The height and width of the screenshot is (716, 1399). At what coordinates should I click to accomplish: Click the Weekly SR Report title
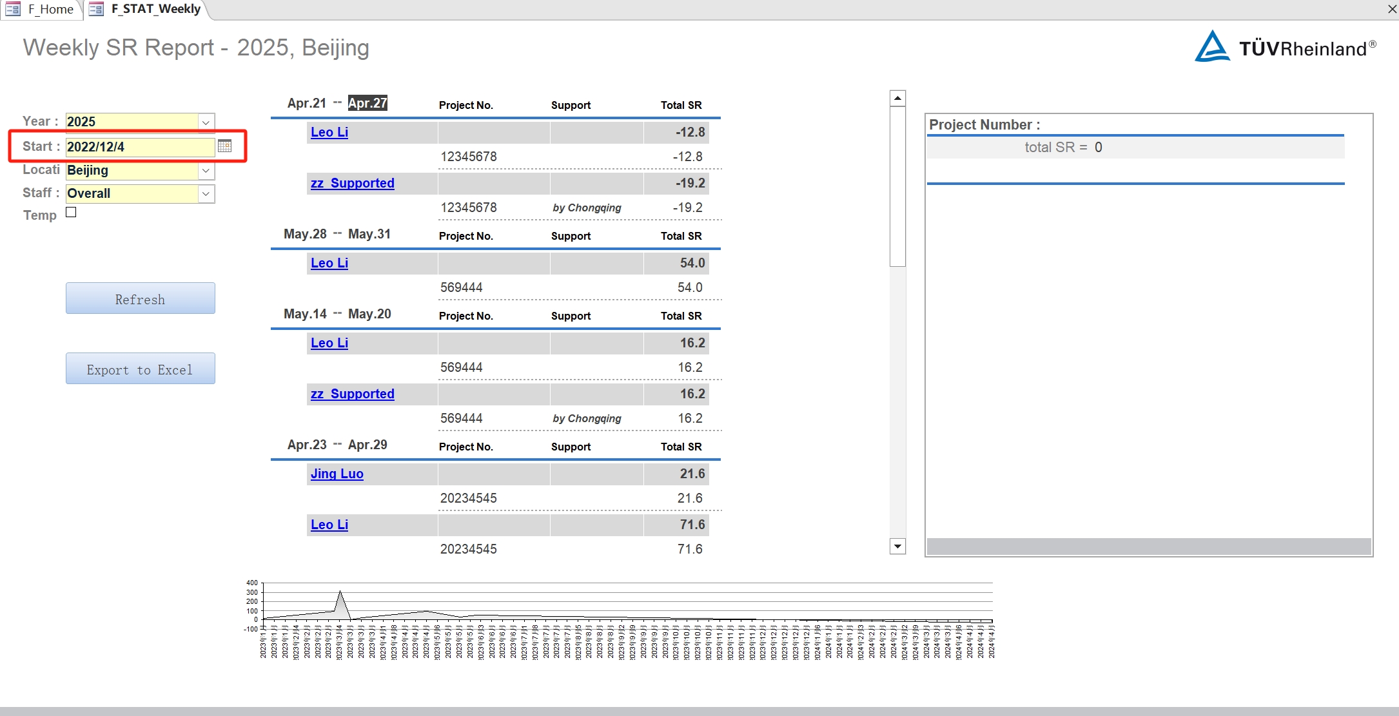[x=196, y=48]
